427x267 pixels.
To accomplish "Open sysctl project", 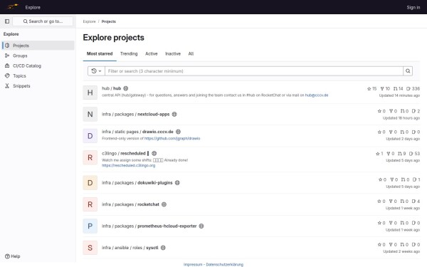I will coord(130,248).
